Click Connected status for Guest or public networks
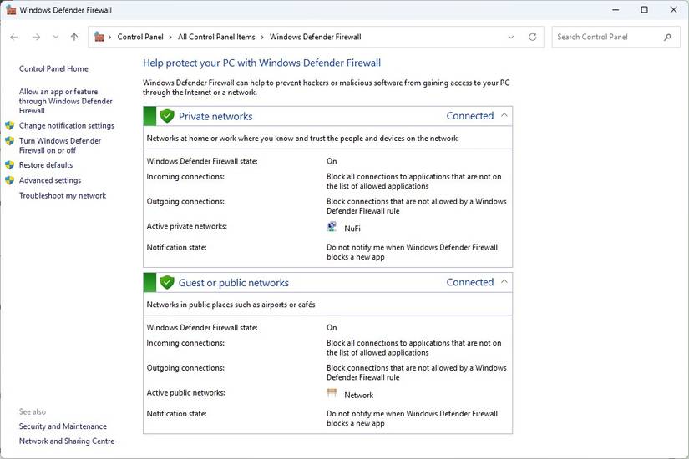 [x=470, y=282]
